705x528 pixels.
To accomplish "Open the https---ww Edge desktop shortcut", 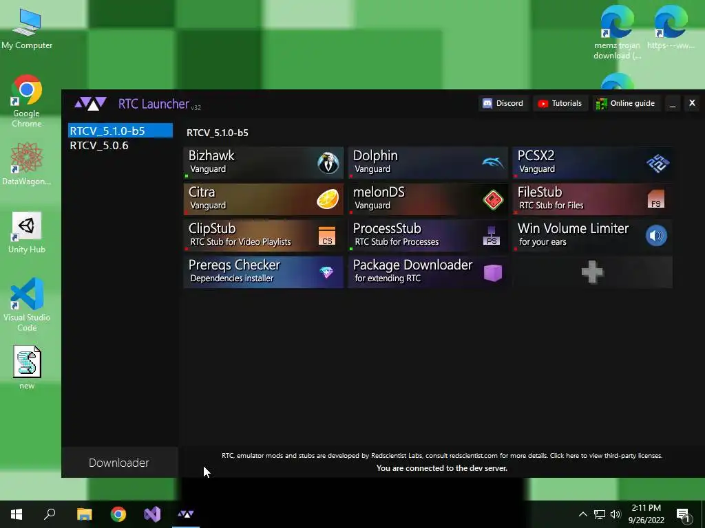I will (671, 27).
